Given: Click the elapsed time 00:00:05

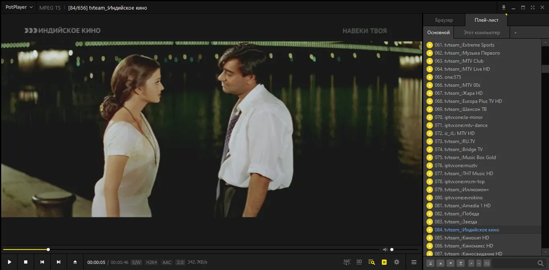Looking at the screenshot, I should (96, 262).
